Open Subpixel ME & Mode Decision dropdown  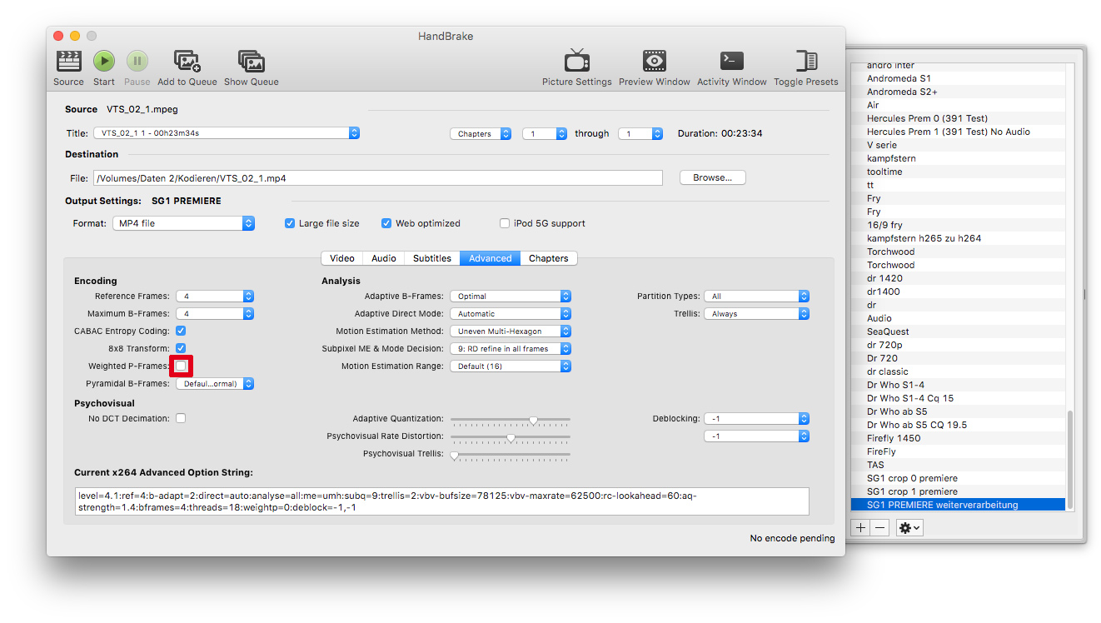pos(511,349)
